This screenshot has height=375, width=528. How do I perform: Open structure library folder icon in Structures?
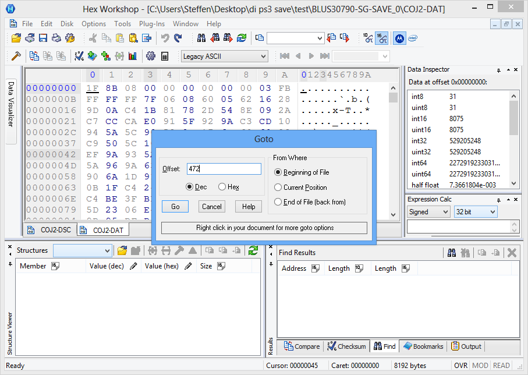[122, 251]
